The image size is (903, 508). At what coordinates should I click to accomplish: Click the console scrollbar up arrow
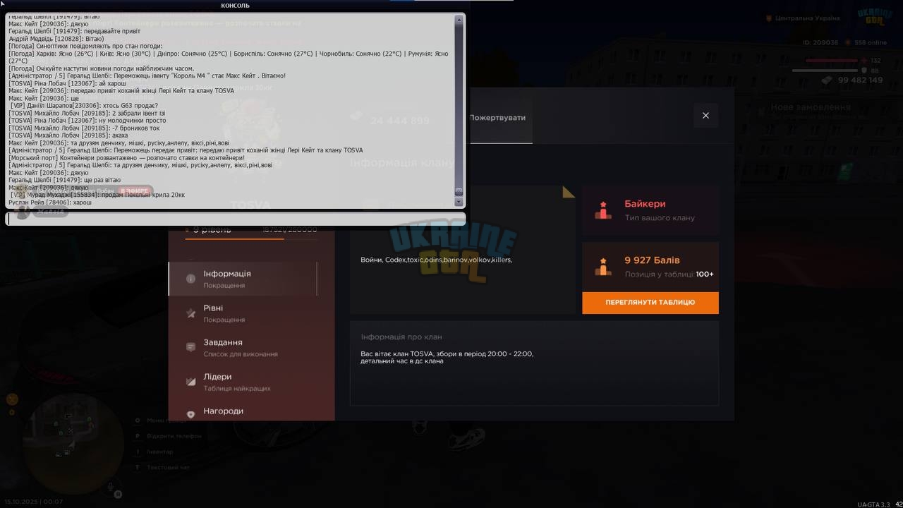[459, 19]
